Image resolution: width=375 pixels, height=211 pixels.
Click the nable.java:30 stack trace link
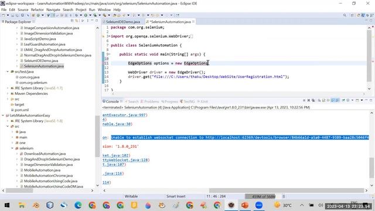[117, 124]
